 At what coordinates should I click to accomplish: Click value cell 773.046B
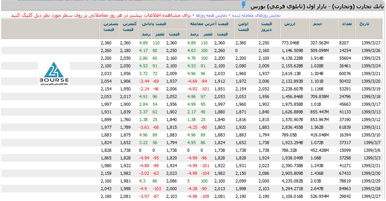(x=291, y=43)
